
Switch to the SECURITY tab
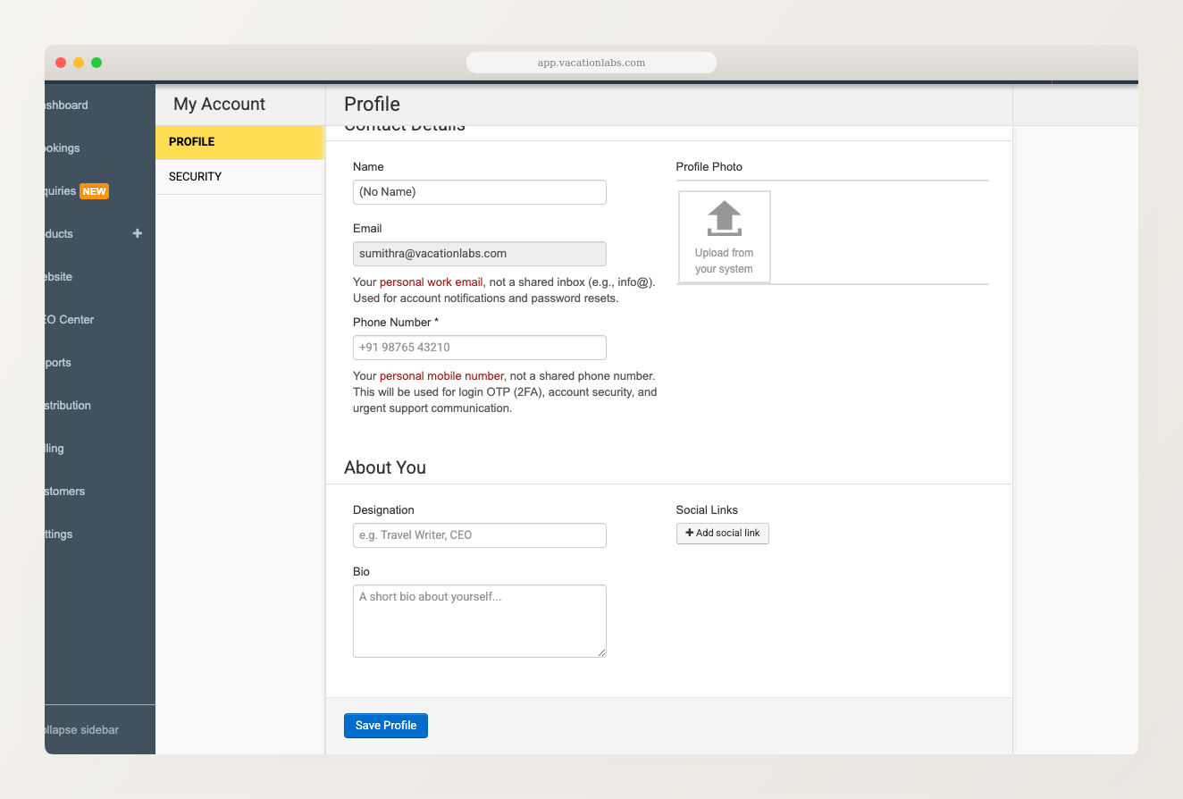click(195, 176)
